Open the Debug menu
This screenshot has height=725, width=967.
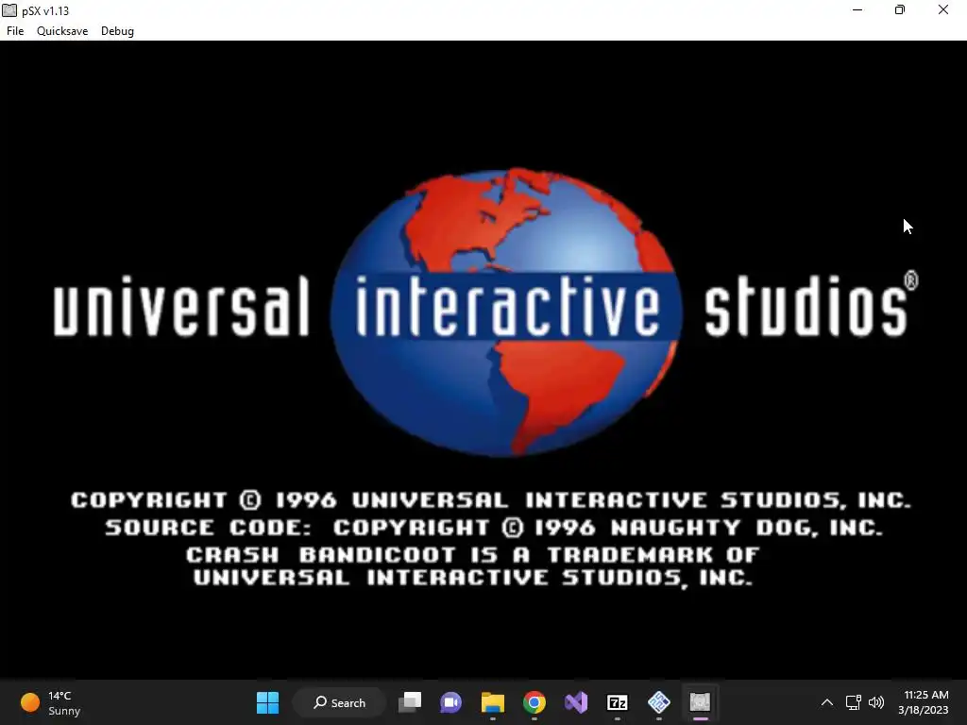coord(117,31)
